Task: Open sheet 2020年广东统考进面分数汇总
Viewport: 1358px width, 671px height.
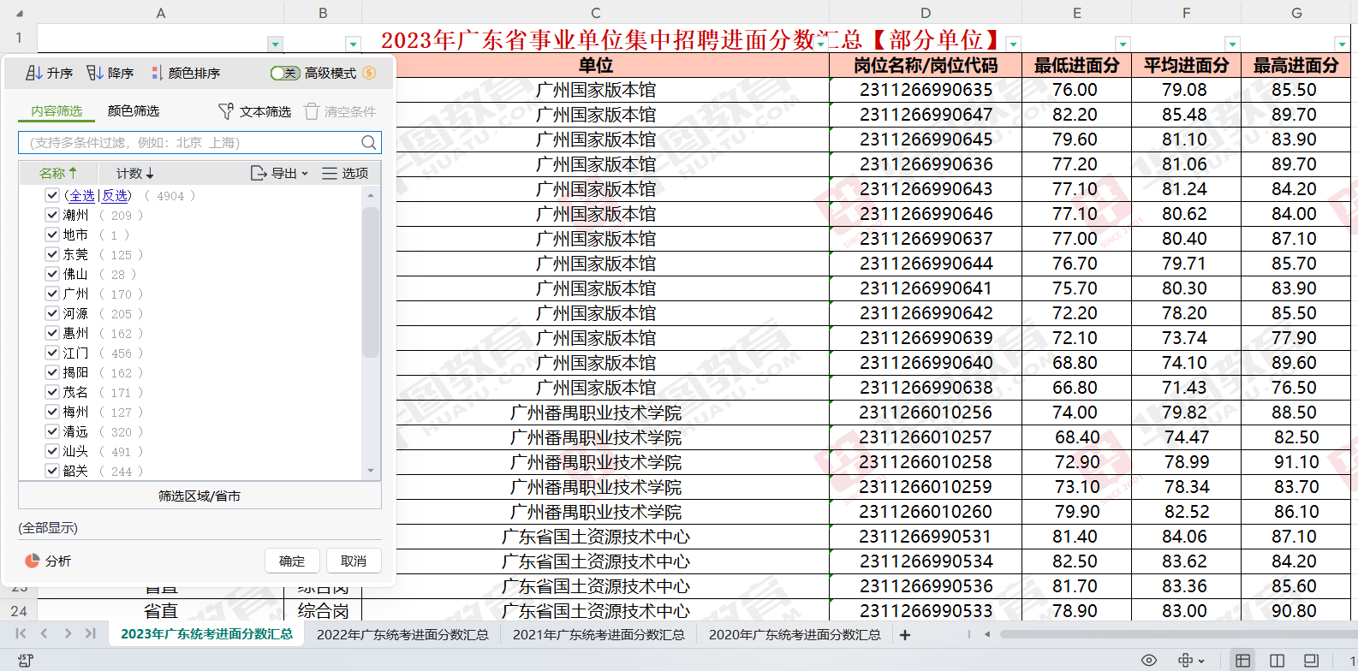Action: (x=795, y=634)
